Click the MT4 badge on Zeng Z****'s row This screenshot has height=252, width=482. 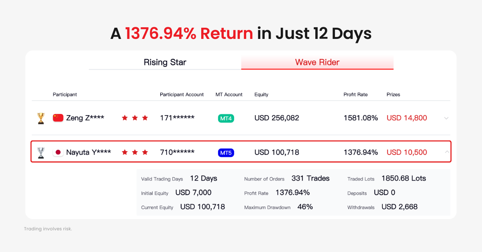point(226,118)
